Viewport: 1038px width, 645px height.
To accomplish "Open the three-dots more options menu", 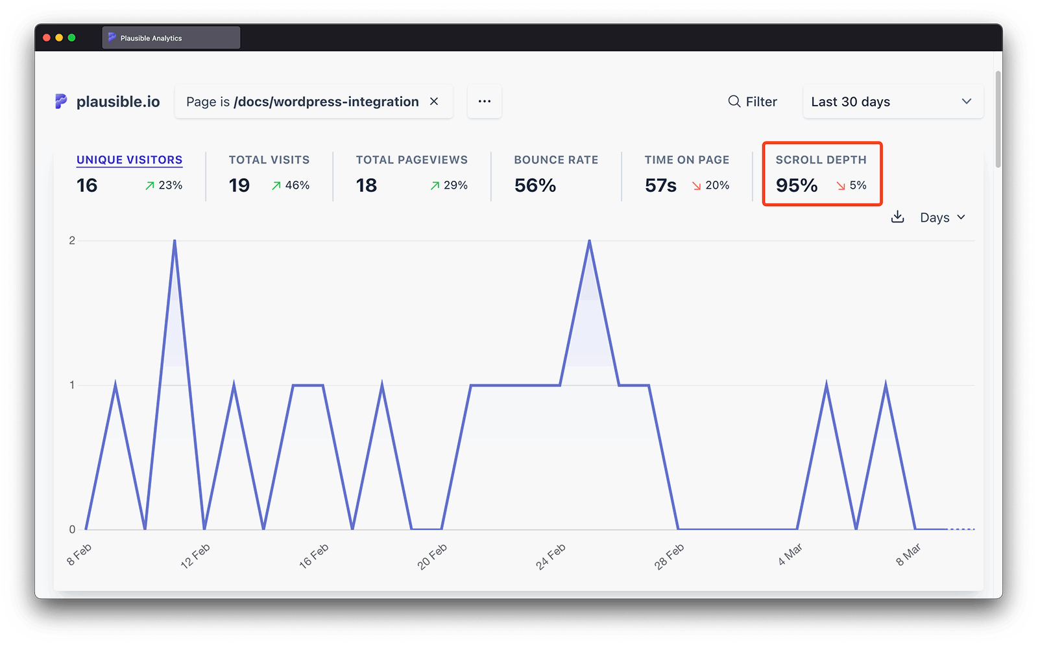I will (484, 101).
